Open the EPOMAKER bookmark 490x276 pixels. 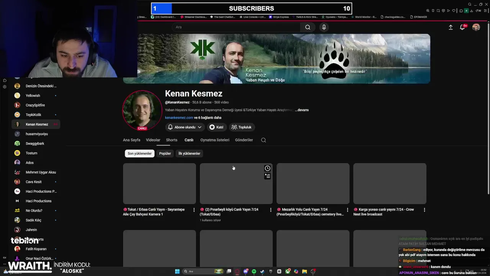[418, 17]
